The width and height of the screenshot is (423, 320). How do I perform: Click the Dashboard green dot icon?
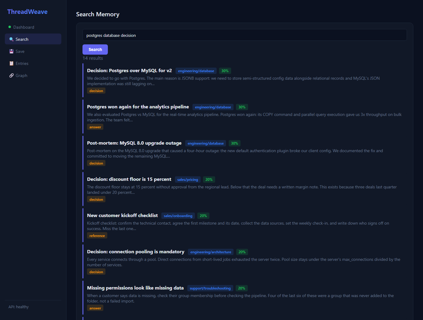(x=10, y=27)
